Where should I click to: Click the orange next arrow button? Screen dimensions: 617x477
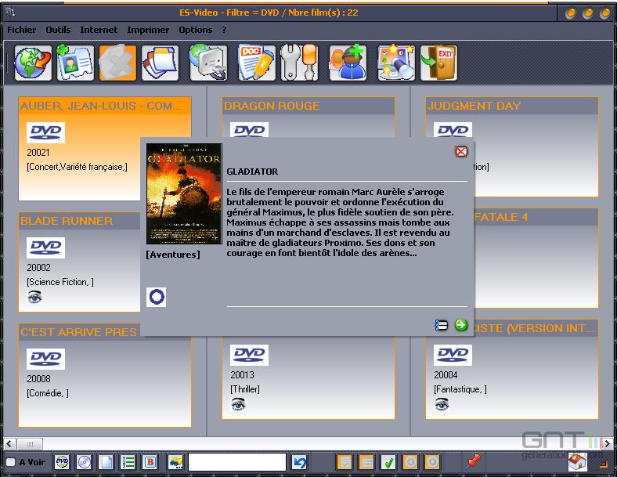coord(432,462)
